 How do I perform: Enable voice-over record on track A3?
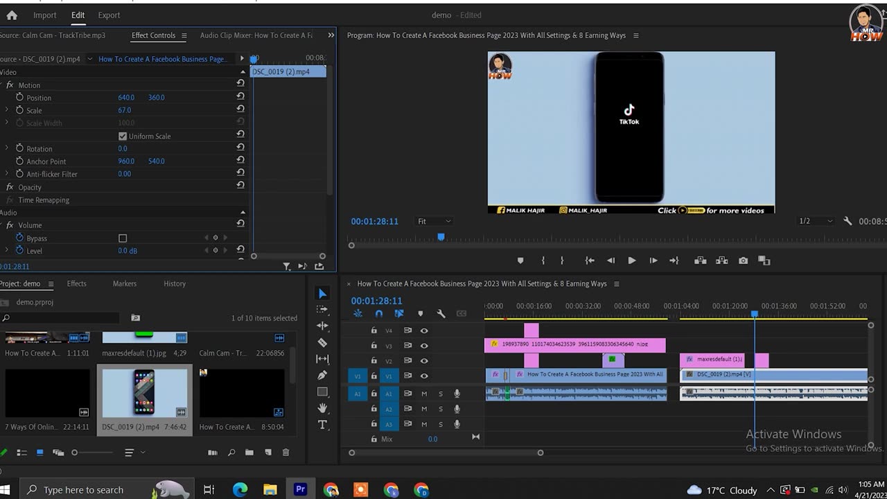457,424
